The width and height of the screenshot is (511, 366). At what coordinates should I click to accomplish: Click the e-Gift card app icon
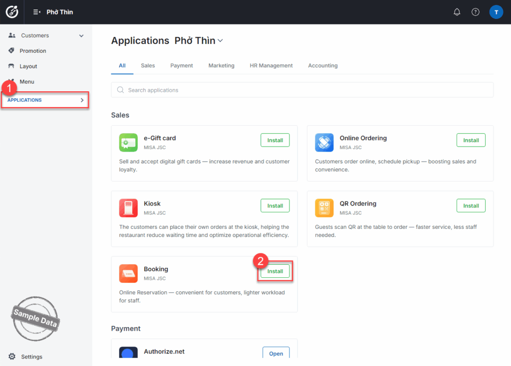point(128,143)
